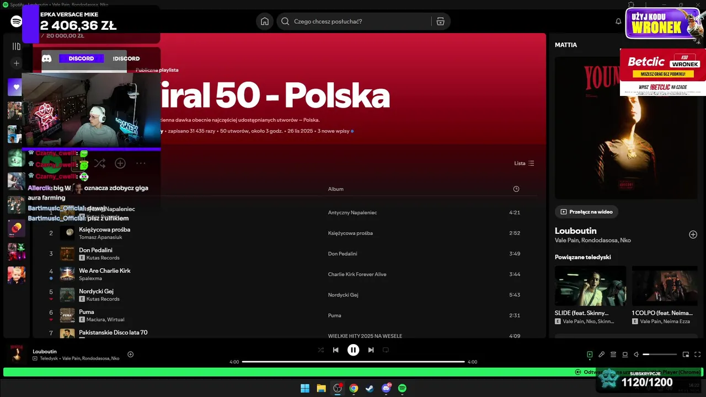Image resolution: width=706 pixels, height=397 pixels.
Task: Open the 1 COLPO (feat. Neima...) video thumbnail
Action: coord(665,286)
